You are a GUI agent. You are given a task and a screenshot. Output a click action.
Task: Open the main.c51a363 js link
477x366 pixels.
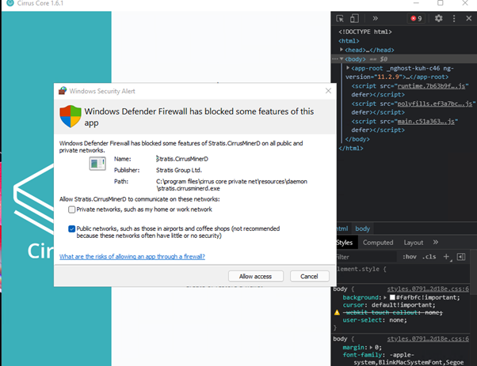426,122
